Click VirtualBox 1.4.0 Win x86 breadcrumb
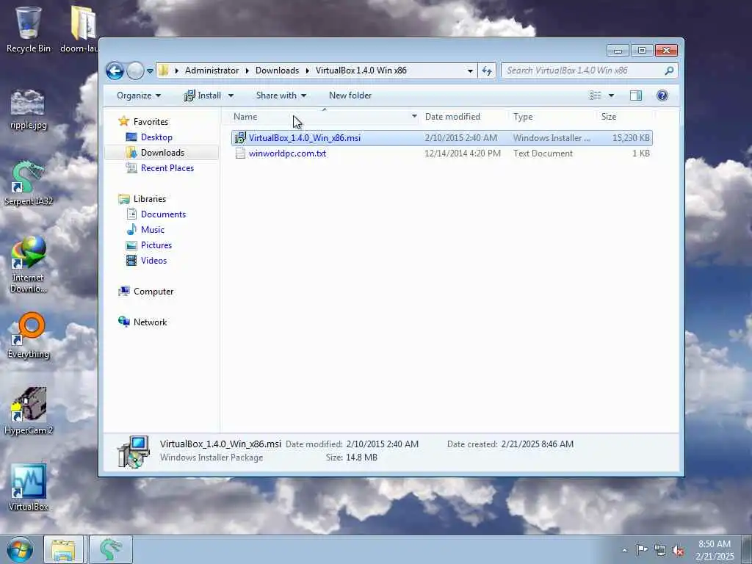 click(x=361, y=70)
